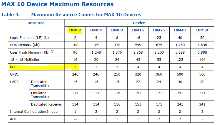The image size is (216, 125).
Task: Click the "Logic Elements (LE) (K)" row label
Action: pyautogui.click(x=29, y=37)
